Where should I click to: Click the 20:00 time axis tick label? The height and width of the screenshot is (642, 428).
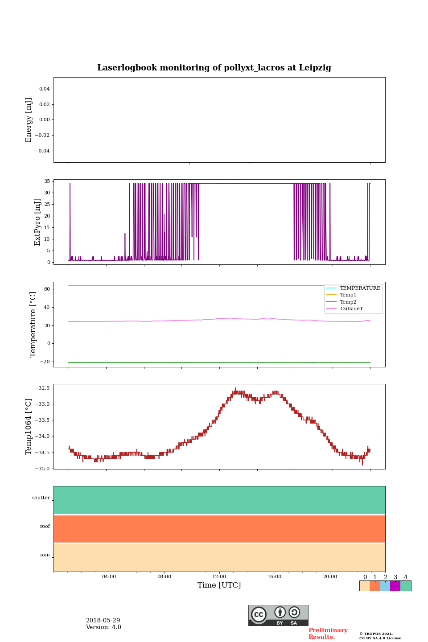coord(330,576)
